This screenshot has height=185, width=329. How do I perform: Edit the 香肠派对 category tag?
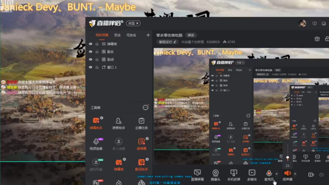pos(167,42)
